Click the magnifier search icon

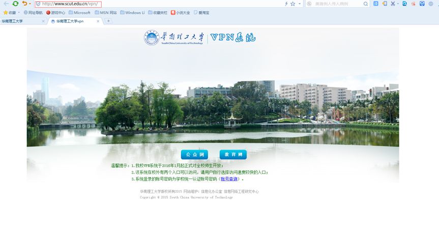click(x=366, y=4)
